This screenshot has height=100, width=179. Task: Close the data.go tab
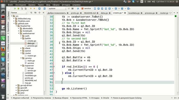click(x=110, y=13)
